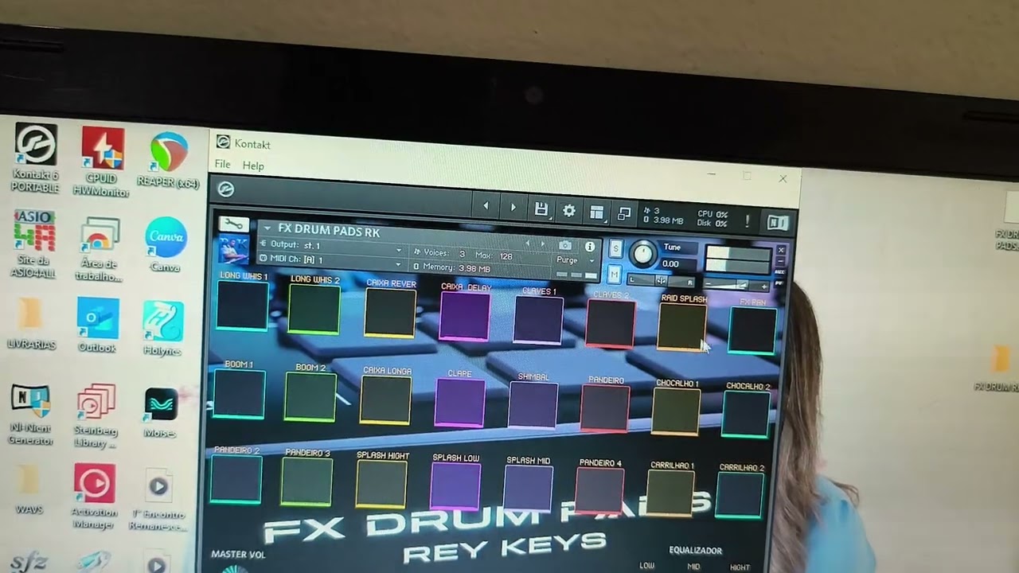Trigger the SPLASH MID pad
This screenshot has height=573, width=1019.
click(x=528, y=489)
